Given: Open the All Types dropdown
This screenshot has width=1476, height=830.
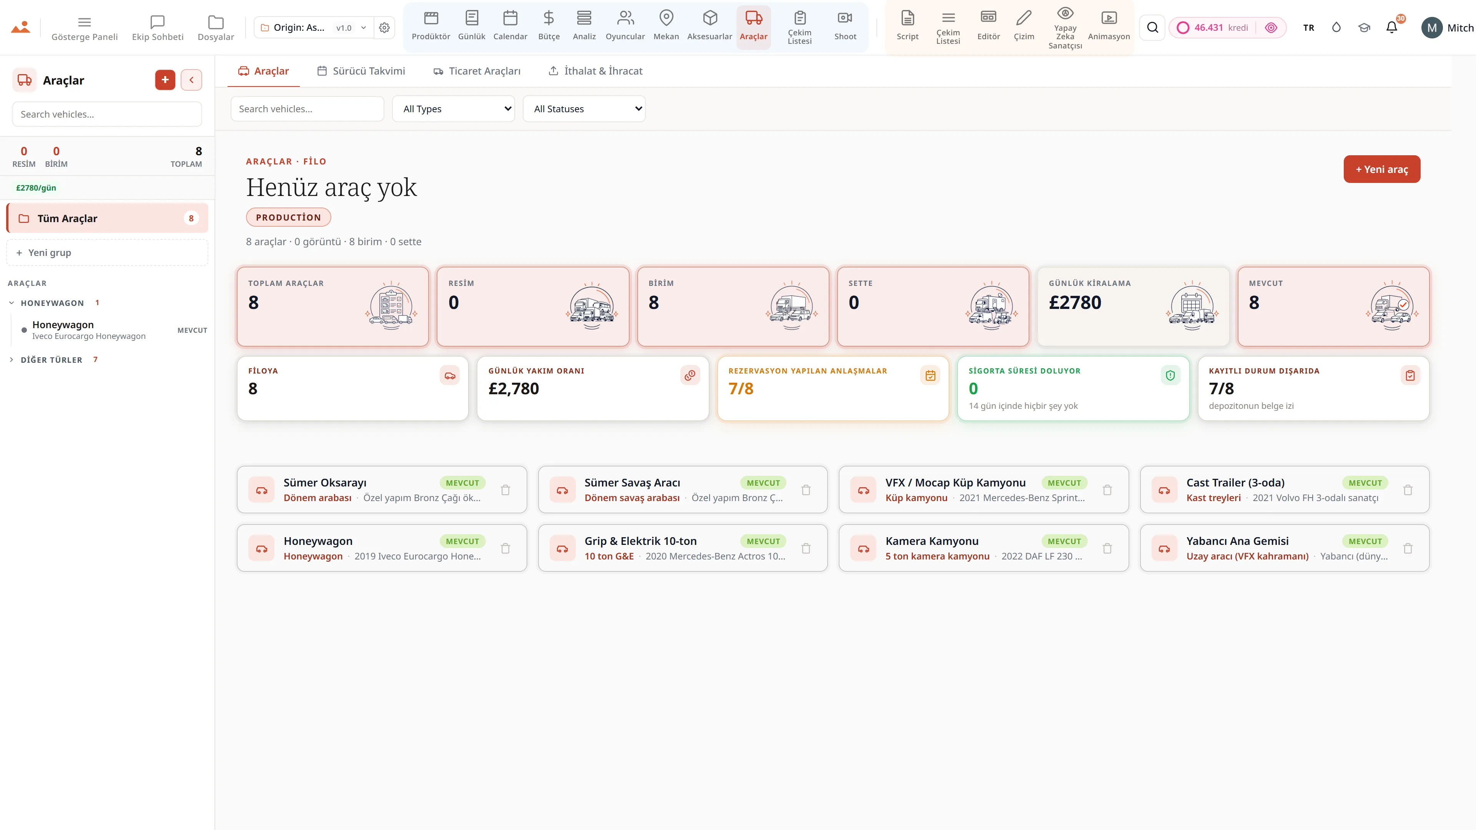Looking at the screenshot, I should tap(453, 109).
